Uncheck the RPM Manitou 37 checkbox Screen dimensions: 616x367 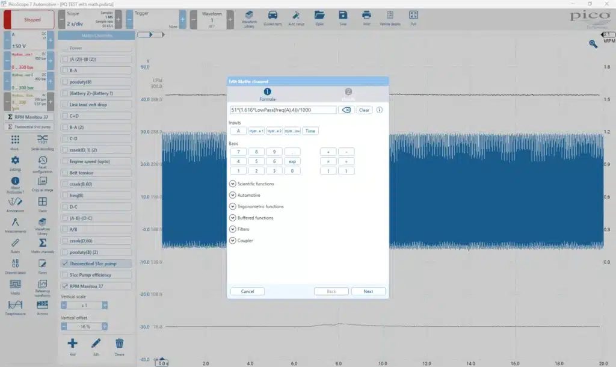[65, 286]
